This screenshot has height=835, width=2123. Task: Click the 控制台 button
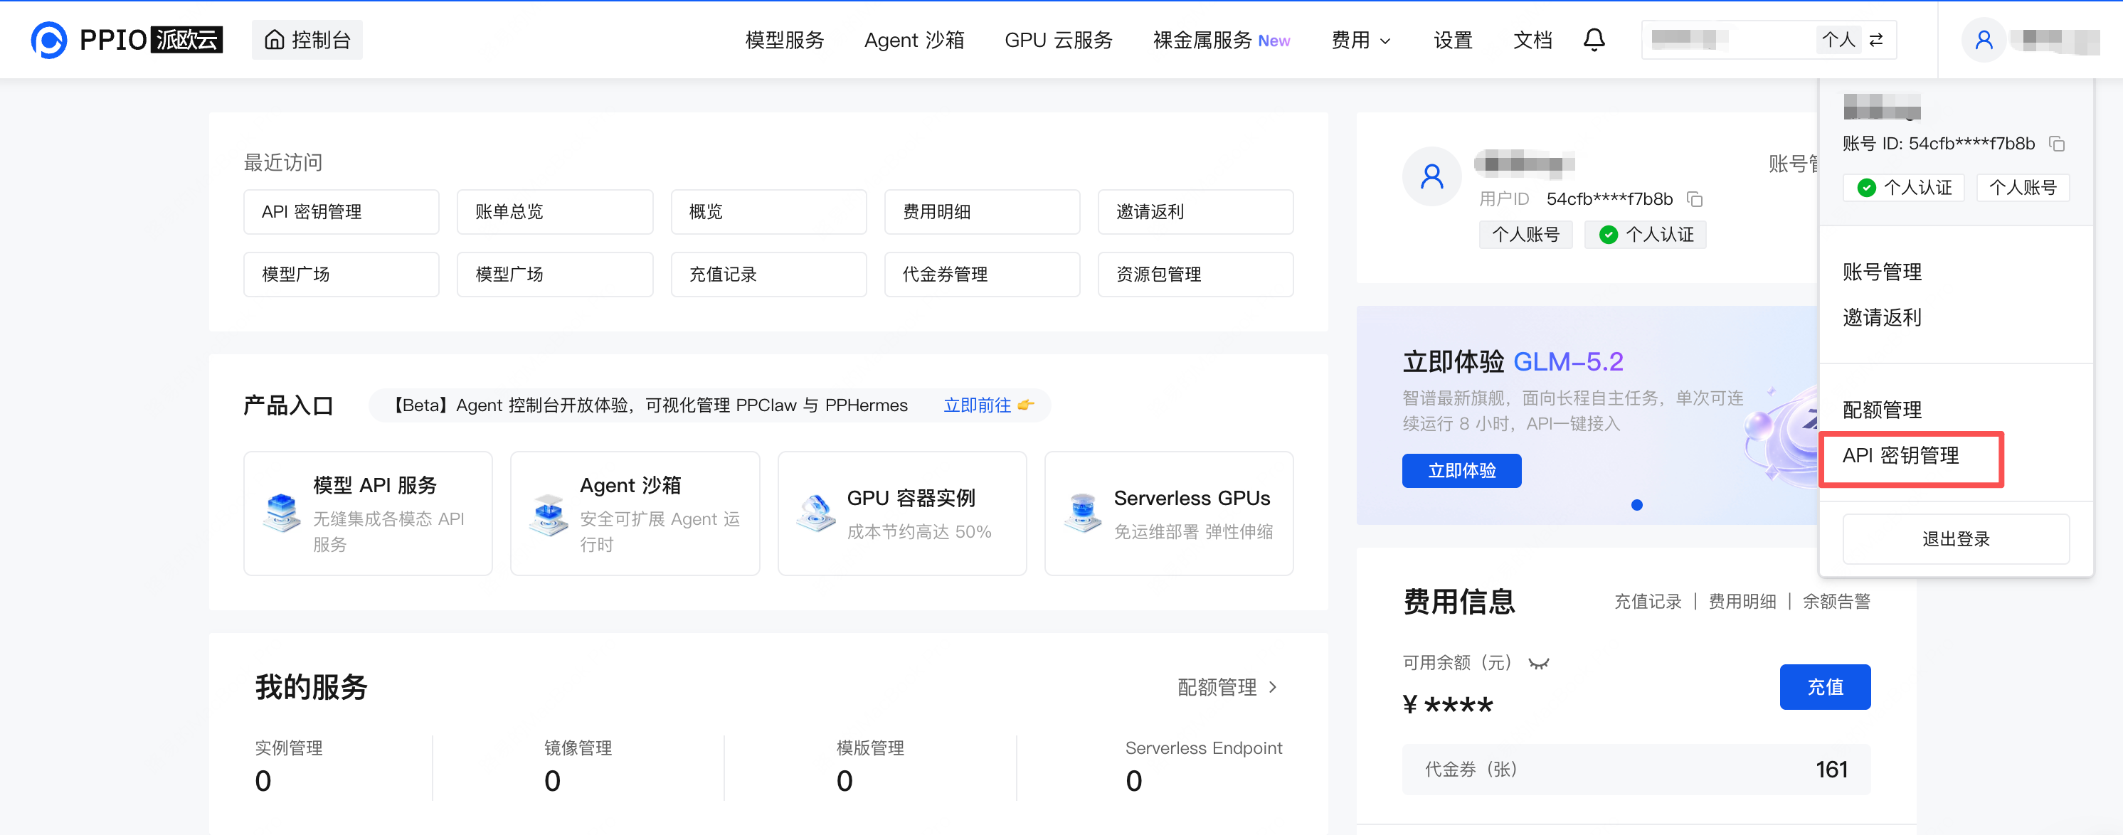point(307,40)
